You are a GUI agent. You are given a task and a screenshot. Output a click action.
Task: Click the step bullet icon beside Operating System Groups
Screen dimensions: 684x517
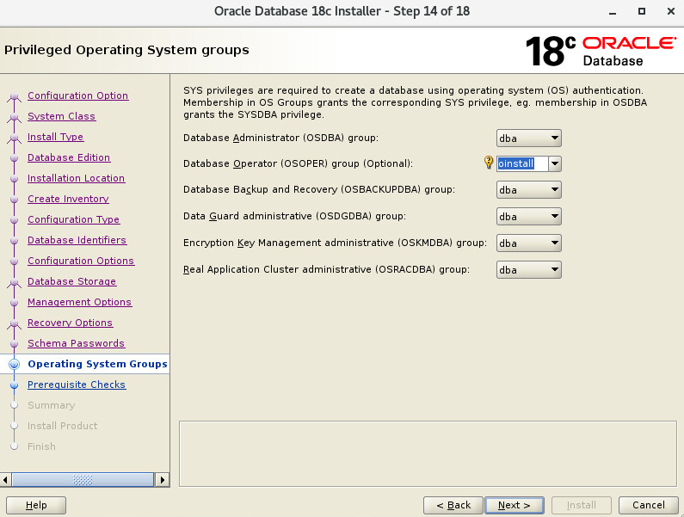coord(14,364)
